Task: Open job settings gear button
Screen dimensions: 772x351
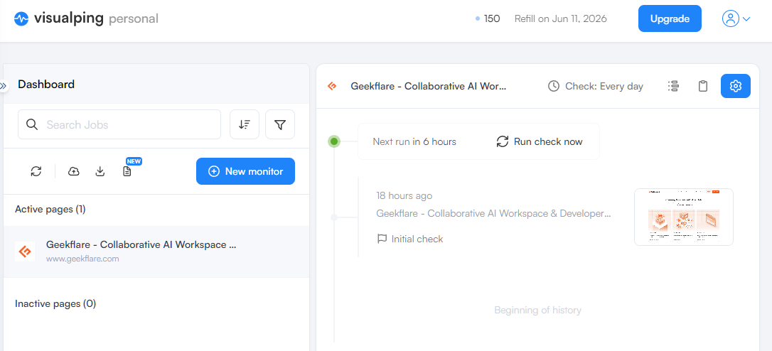Action: click(736, 86)
